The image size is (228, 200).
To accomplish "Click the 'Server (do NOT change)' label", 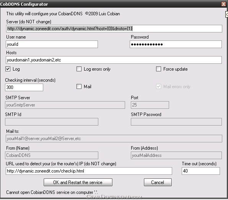I will tap(29, 22).
